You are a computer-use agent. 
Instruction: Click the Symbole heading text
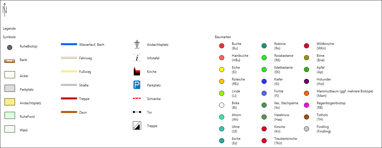pyautogui.click(x=9, y=37)
